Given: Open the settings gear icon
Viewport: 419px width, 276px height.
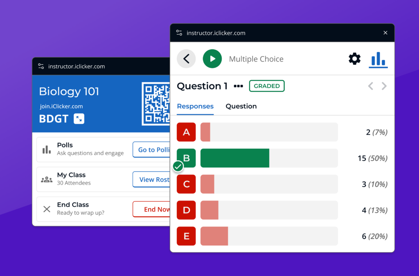Looking at the screenshot, I should (354, 59).
